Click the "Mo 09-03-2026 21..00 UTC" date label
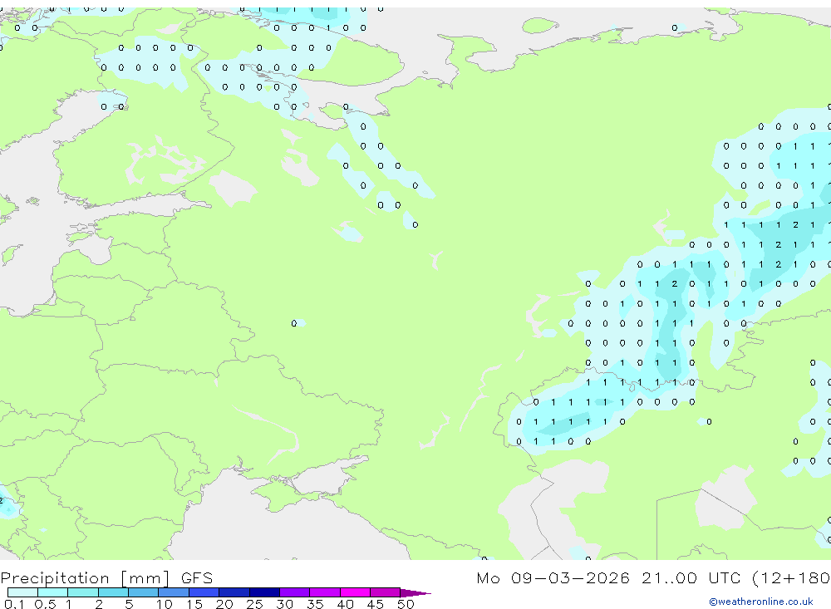Image resolution: width=831 pixels, height=609 pixels. [x=608, y=577]
